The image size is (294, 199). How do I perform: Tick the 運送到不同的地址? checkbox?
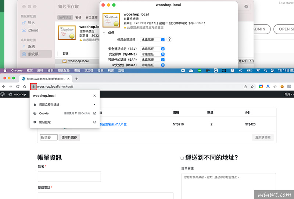click(182, 158)
